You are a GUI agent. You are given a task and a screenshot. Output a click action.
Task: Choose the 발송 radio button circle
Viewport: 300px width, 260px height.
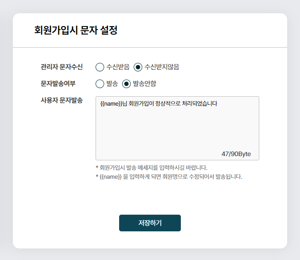click(100, 84)
